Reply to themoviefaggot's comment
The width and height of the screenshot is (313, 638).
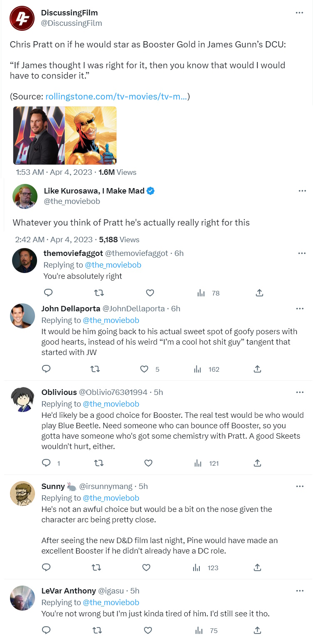47,293
